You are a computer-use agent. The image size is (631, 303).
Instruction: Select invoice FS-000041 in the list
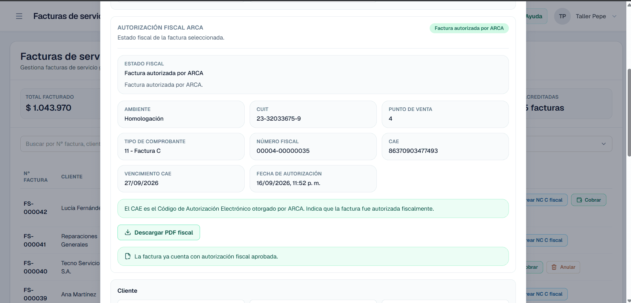tap(35, 240)
